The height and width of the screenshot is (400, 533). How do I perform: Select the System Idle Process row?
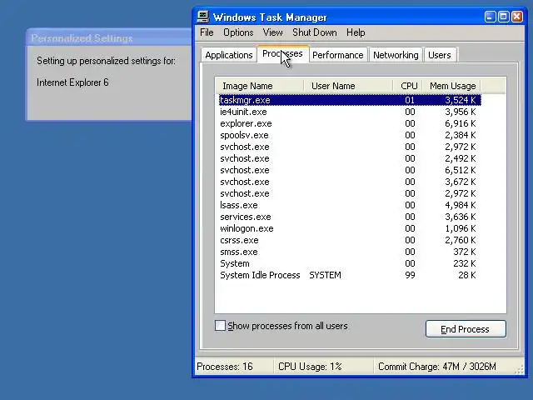point(350,275)
